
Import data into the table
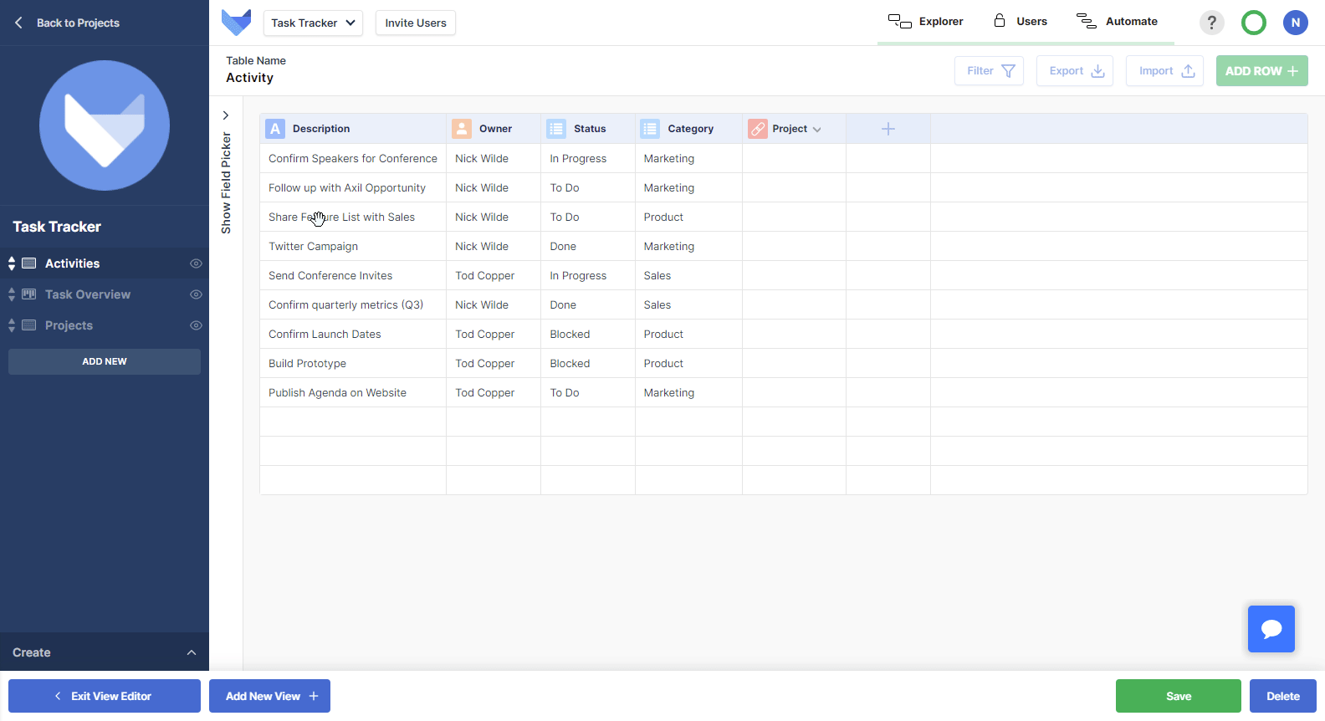[1164, 71]
